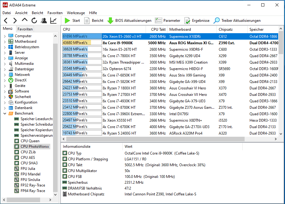Screen dimensions: 285x204
Task: Go forward with the right arrow
Action: click(15, 21)
